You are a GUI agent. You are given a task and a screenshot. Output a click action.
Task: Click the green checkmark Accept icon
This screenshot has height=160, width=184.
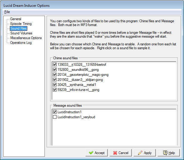point(90,153)
